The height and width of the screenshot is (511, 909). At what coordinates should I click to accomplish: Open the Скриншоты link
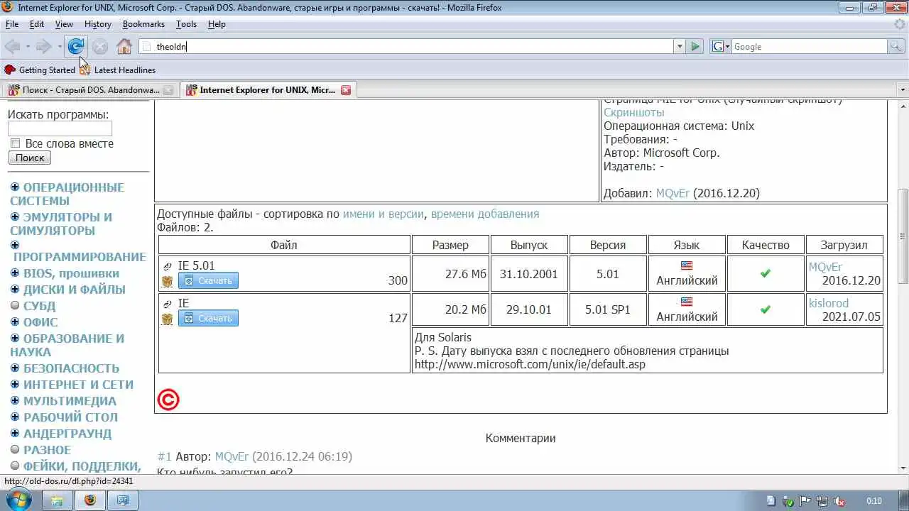coord(634,112)
